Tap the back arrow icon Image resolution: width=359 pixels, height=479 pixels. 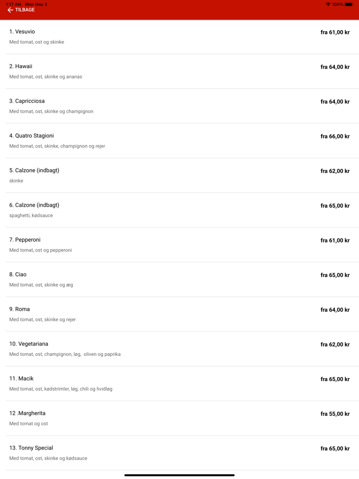click(x=10, y=10)
